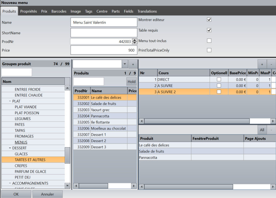Click the All button above the Produit table
The height and width of the screenshot is (198, 276).
pyautogui.click(x=262, y=130)
